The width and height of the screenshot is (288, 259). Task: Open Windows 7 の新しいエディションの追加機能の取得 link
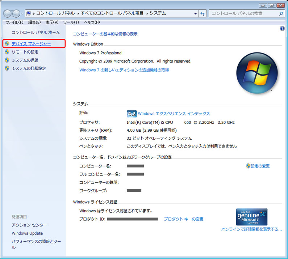point(124,70)
